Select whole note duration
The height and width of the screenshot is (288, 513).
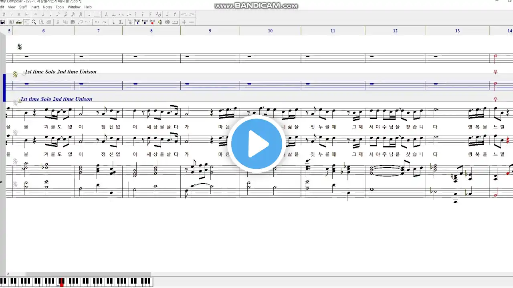[x=35, y=14]
